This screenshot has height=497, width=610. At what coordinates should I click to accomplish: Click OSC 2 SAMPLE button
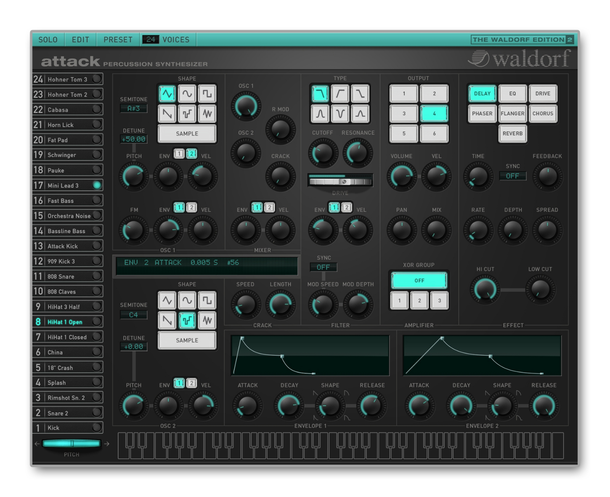[x=187, y=340]
